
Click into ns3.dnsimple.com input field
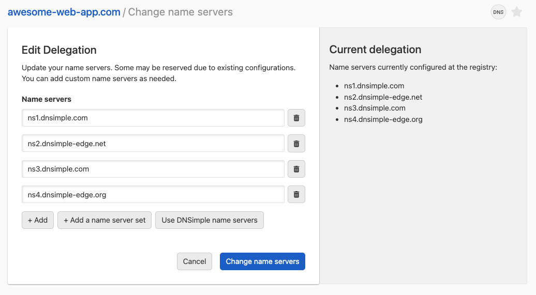coord(153,169)
